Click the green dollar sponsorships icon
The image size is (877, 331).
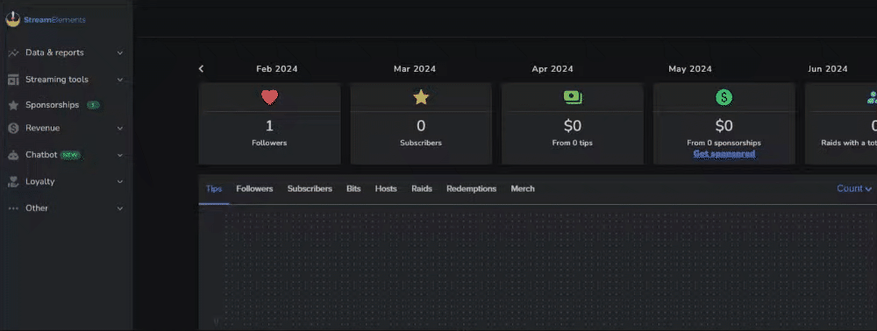(724, 98)
